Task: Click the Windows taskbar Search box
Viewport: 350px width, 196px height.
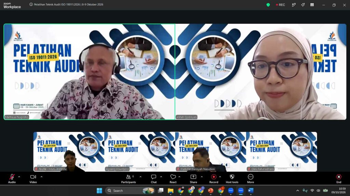Action: point(130,191)
